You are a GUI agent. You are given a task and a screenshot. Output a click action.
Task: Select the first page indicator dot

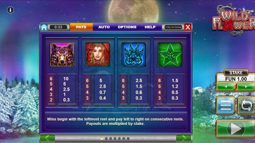102,139
